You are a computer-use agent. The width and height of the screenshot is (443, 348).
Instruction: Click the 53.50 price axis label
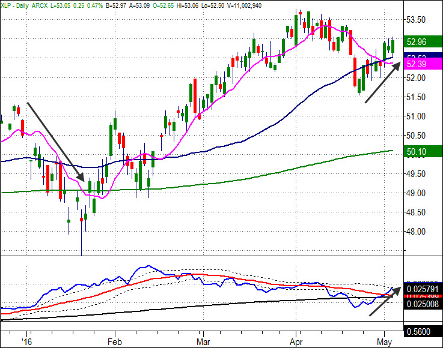(x=417, y=20)
